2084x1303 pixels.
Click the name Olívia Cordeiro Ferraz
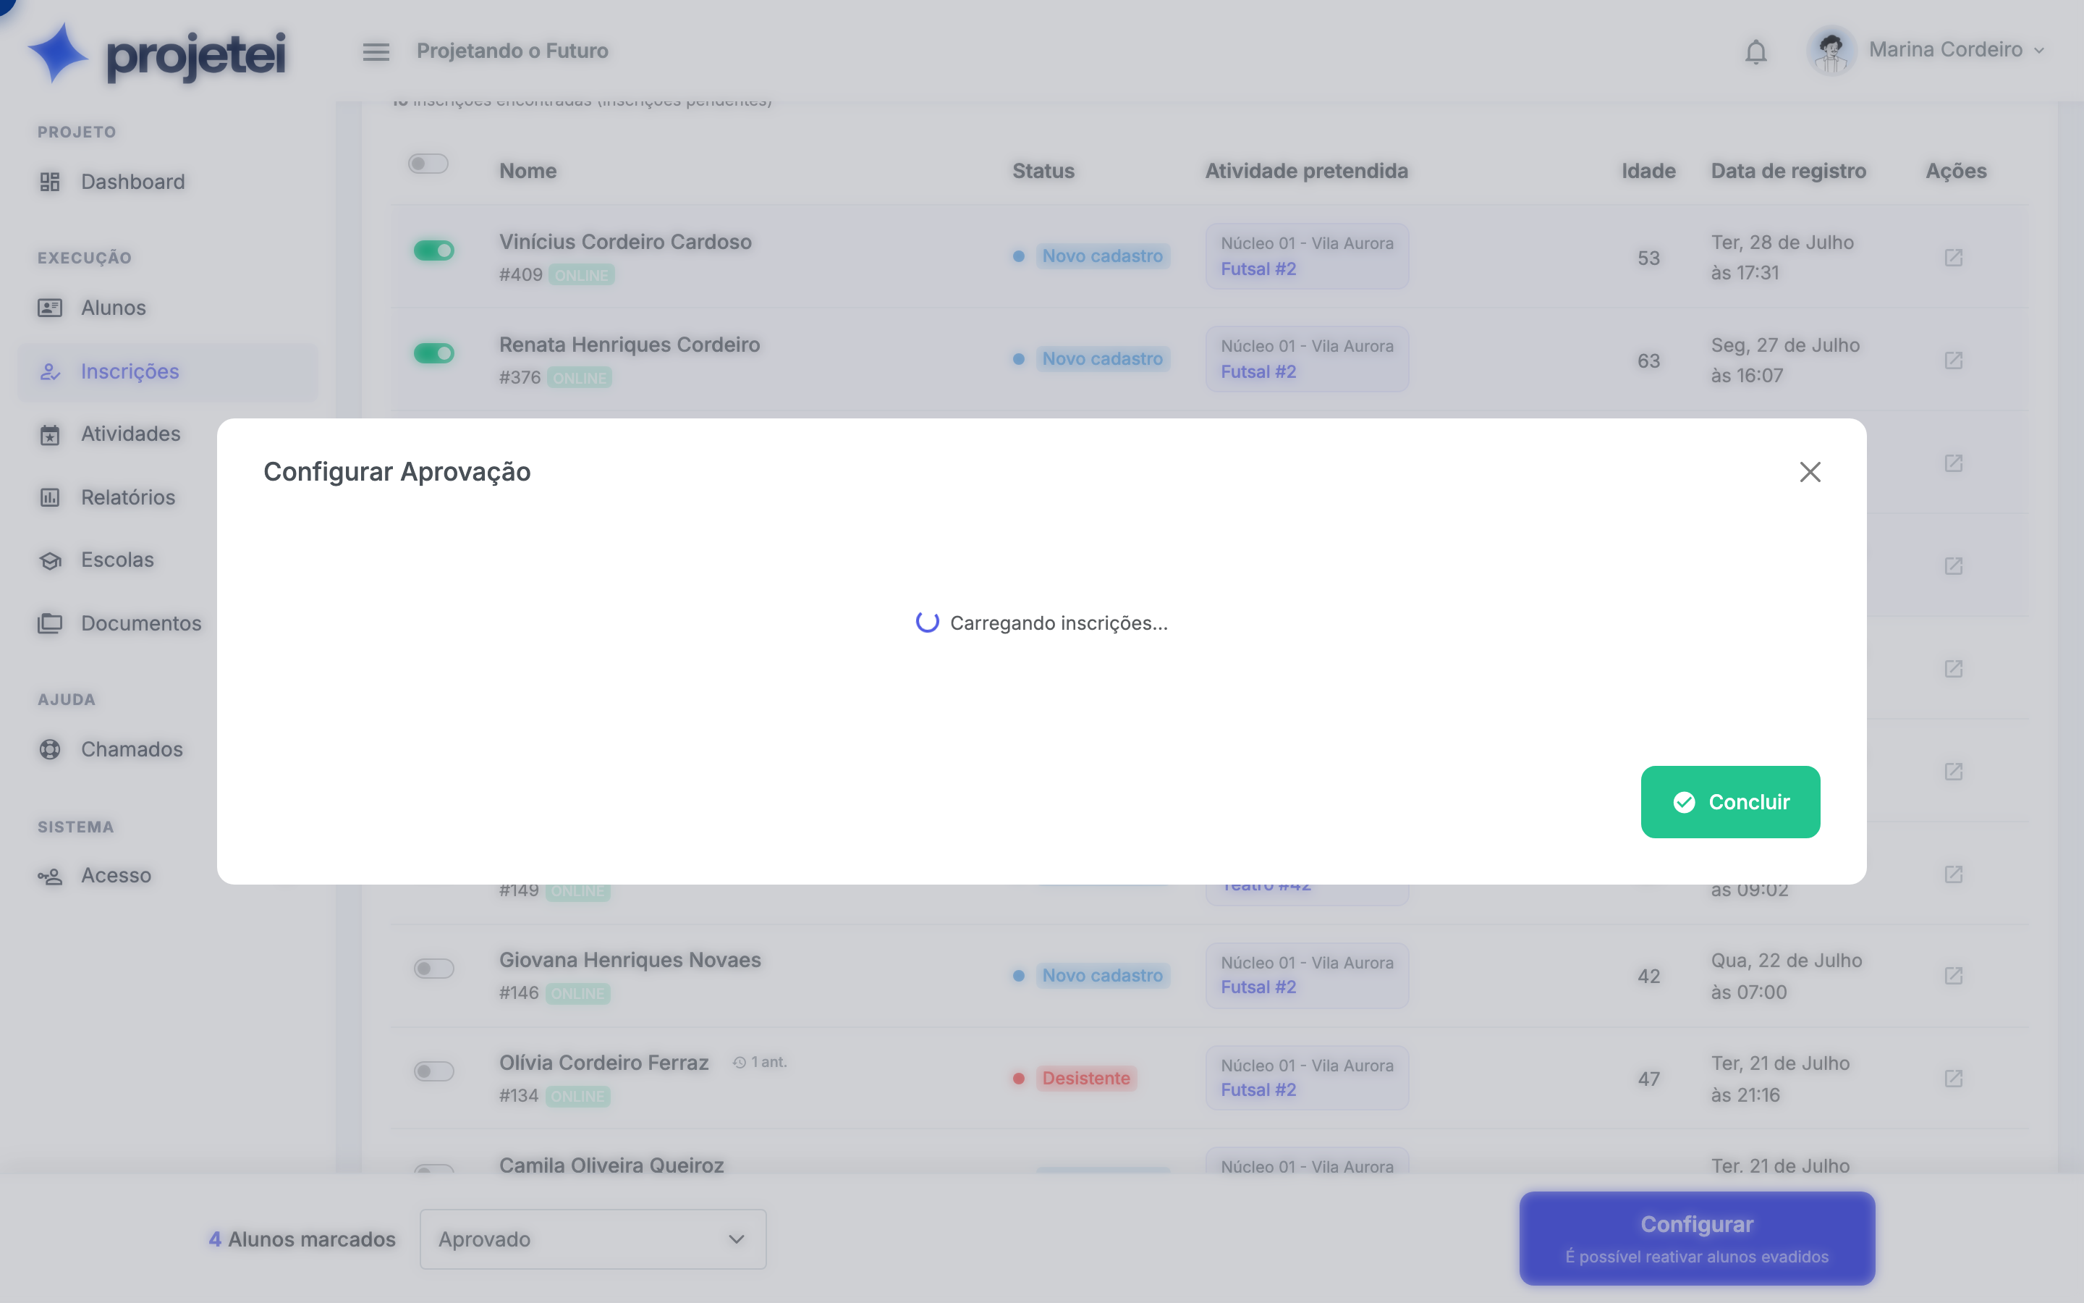point(603,1063)
